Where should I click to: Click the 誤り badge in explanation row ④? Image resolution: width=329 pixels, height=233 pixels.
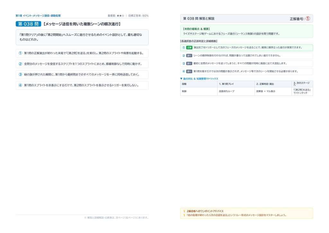click(x=189, y=71)
